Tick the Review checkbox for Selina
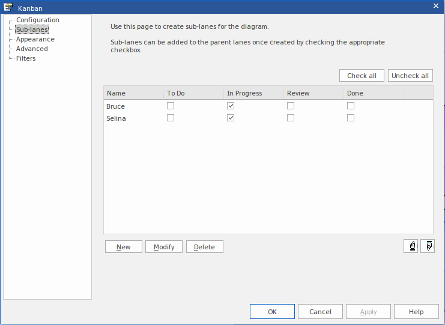 click(291, 118)
